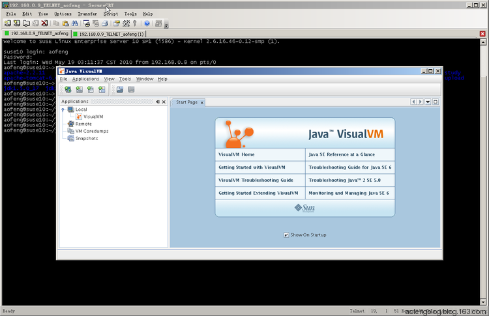Screen dimensions: 489x316
Task: Click the second VisualVM toolbar add icon
Action: click(79, 90)
